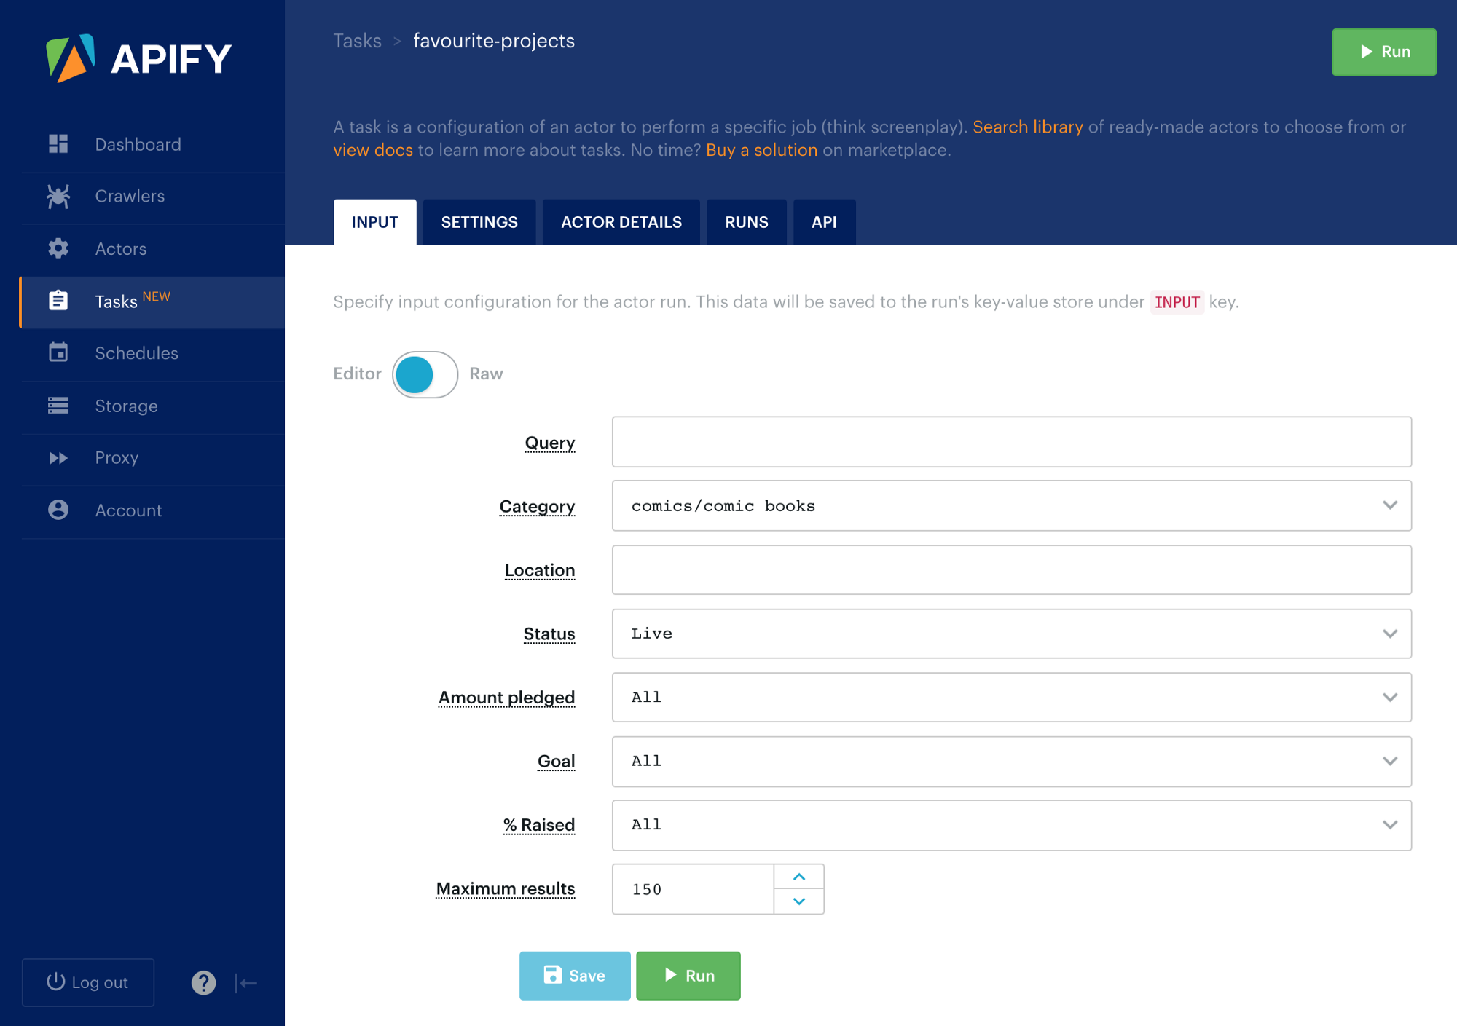Open the ACTOR DETAILS tab
This screenshot has height=1026, width=1457.
click(621, 222)
